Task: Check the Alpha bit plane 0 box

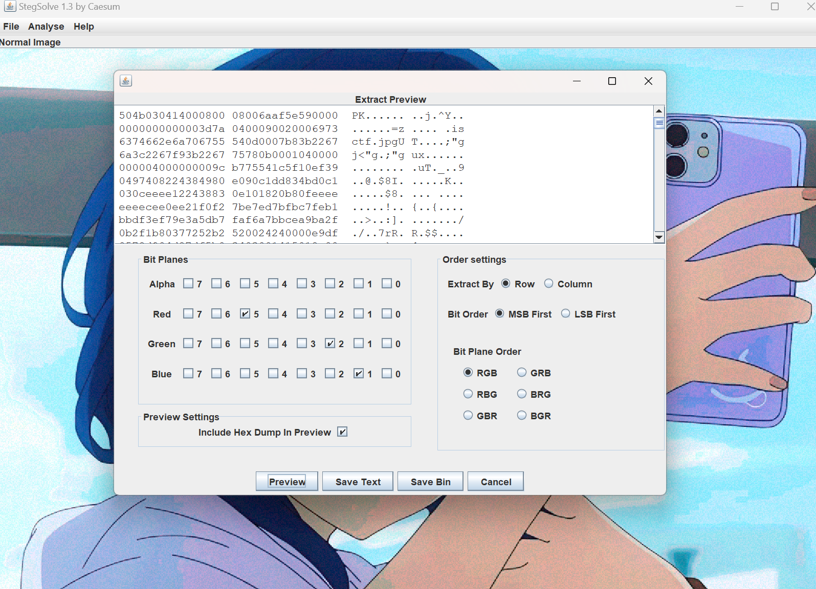Action: click(x=387, y=283)
